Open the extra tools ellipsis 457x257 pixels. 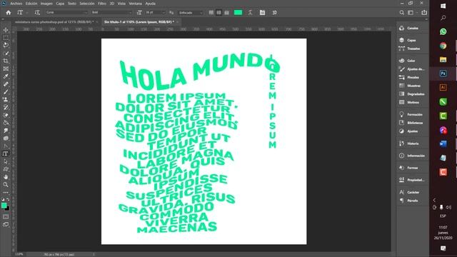click(6, 193)
